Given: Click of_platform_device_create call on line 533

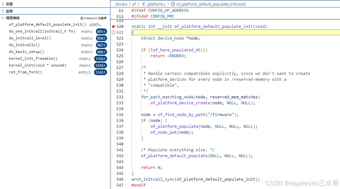Looking at the screenshot, I should [x=180, y=103].
